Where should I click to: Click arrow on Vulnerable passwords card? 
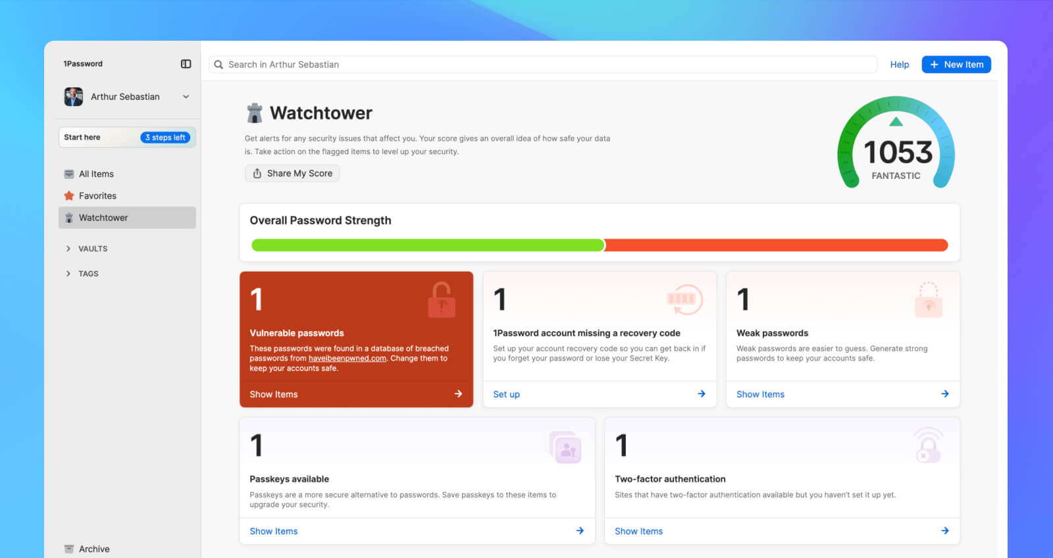pos(458,394)
